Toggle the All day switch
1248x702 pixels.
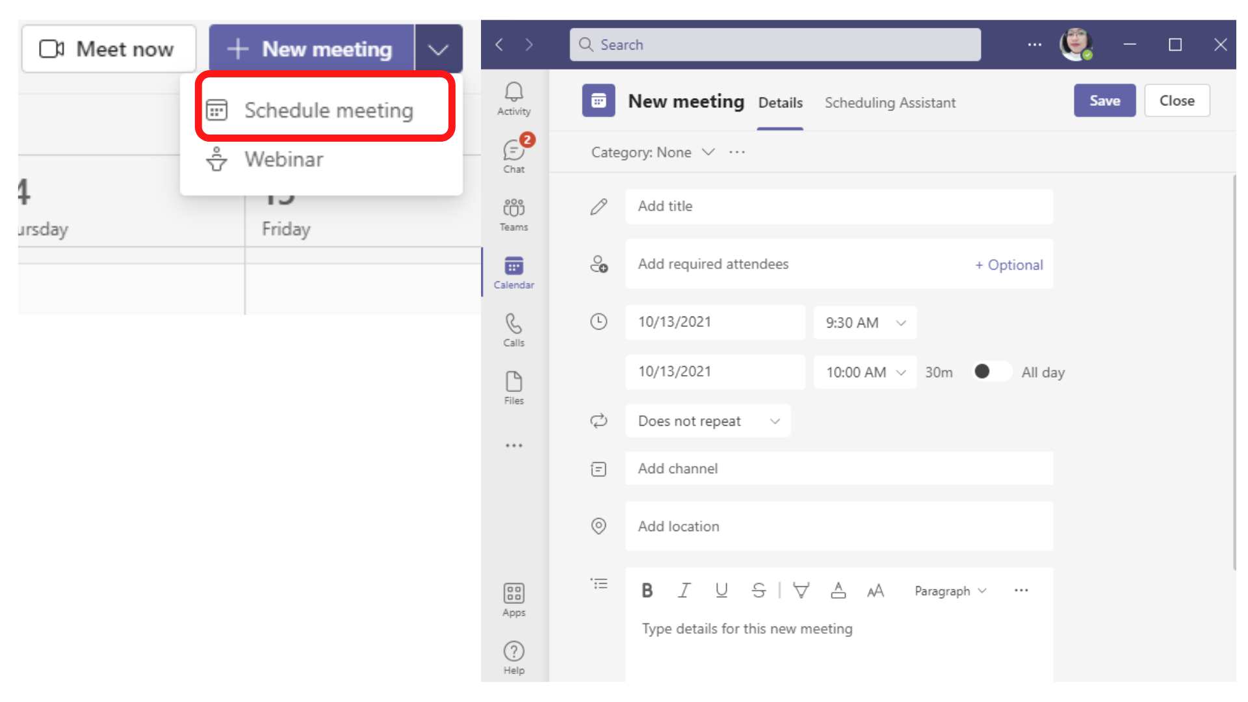coord(991,372)
